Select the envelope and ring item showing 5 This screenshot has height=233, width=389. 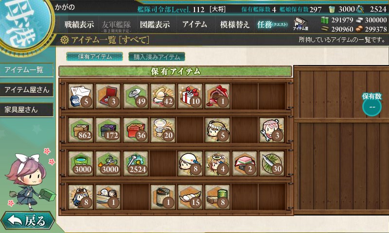point(81,96)
